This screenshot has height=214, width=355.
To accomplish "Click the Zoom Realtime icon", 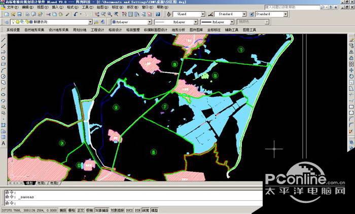I will pos(103,14).
